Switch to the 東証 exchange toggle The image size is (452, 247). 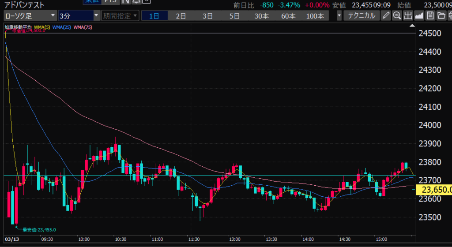pos(92,2)
